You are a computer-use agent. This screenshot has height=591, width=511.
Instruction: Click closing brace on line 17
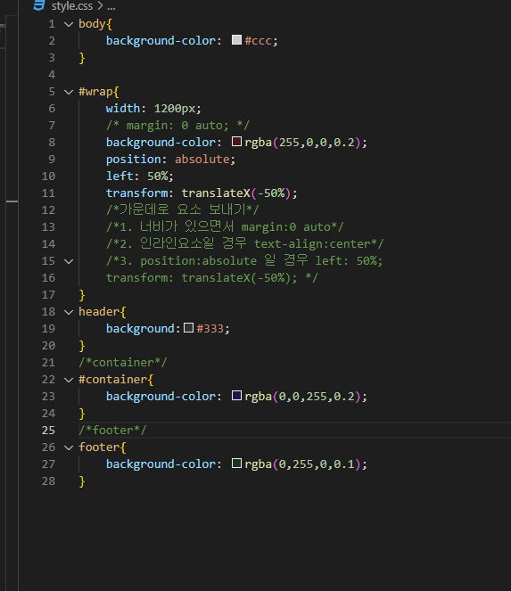(x=82, y=295)
